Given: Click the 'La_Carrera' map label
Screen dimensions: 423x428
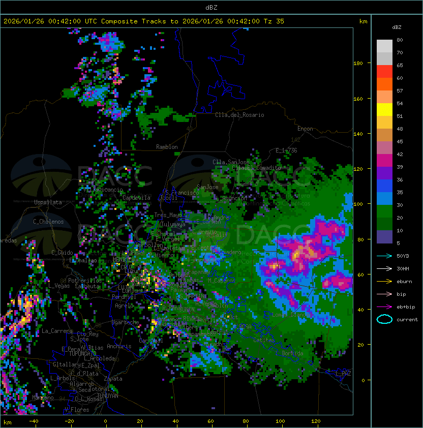Looking at the screenshot, I should click(57, 331).
